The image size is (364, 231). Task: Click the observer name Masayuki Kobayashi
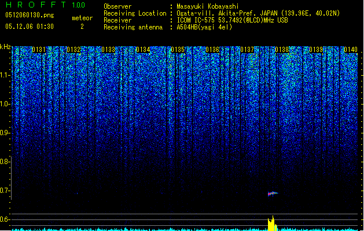(208, 6)
